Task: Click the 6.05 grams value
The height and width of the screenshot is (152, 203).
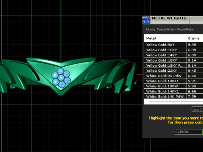Action: 192,50
